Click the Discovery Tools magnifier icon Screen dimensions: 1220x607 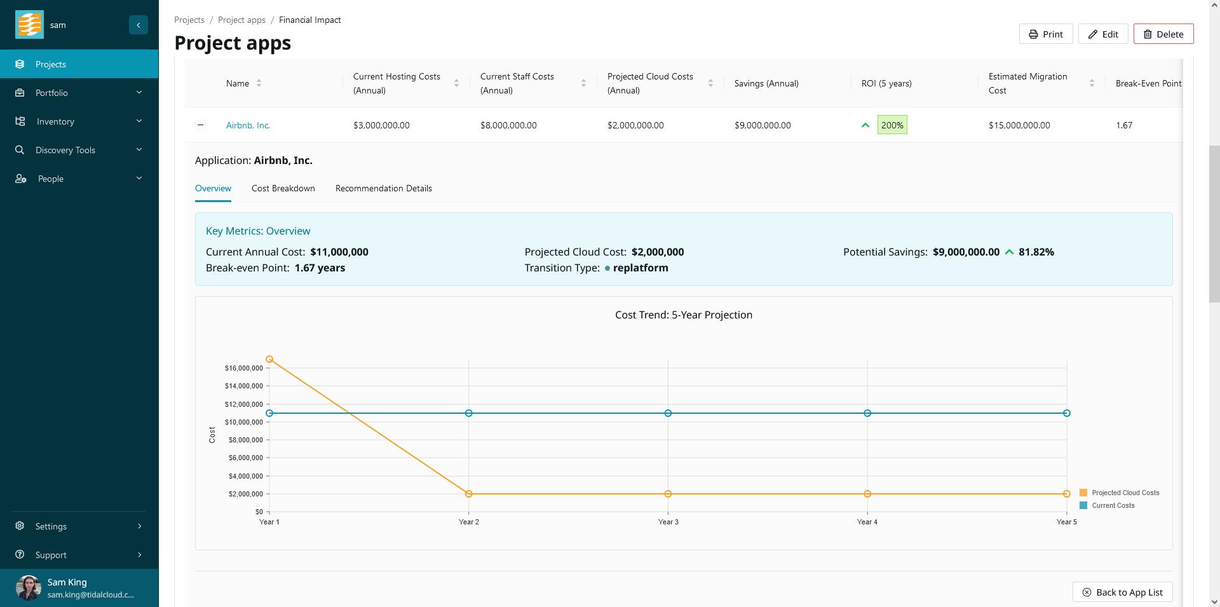tap(20, 150)
